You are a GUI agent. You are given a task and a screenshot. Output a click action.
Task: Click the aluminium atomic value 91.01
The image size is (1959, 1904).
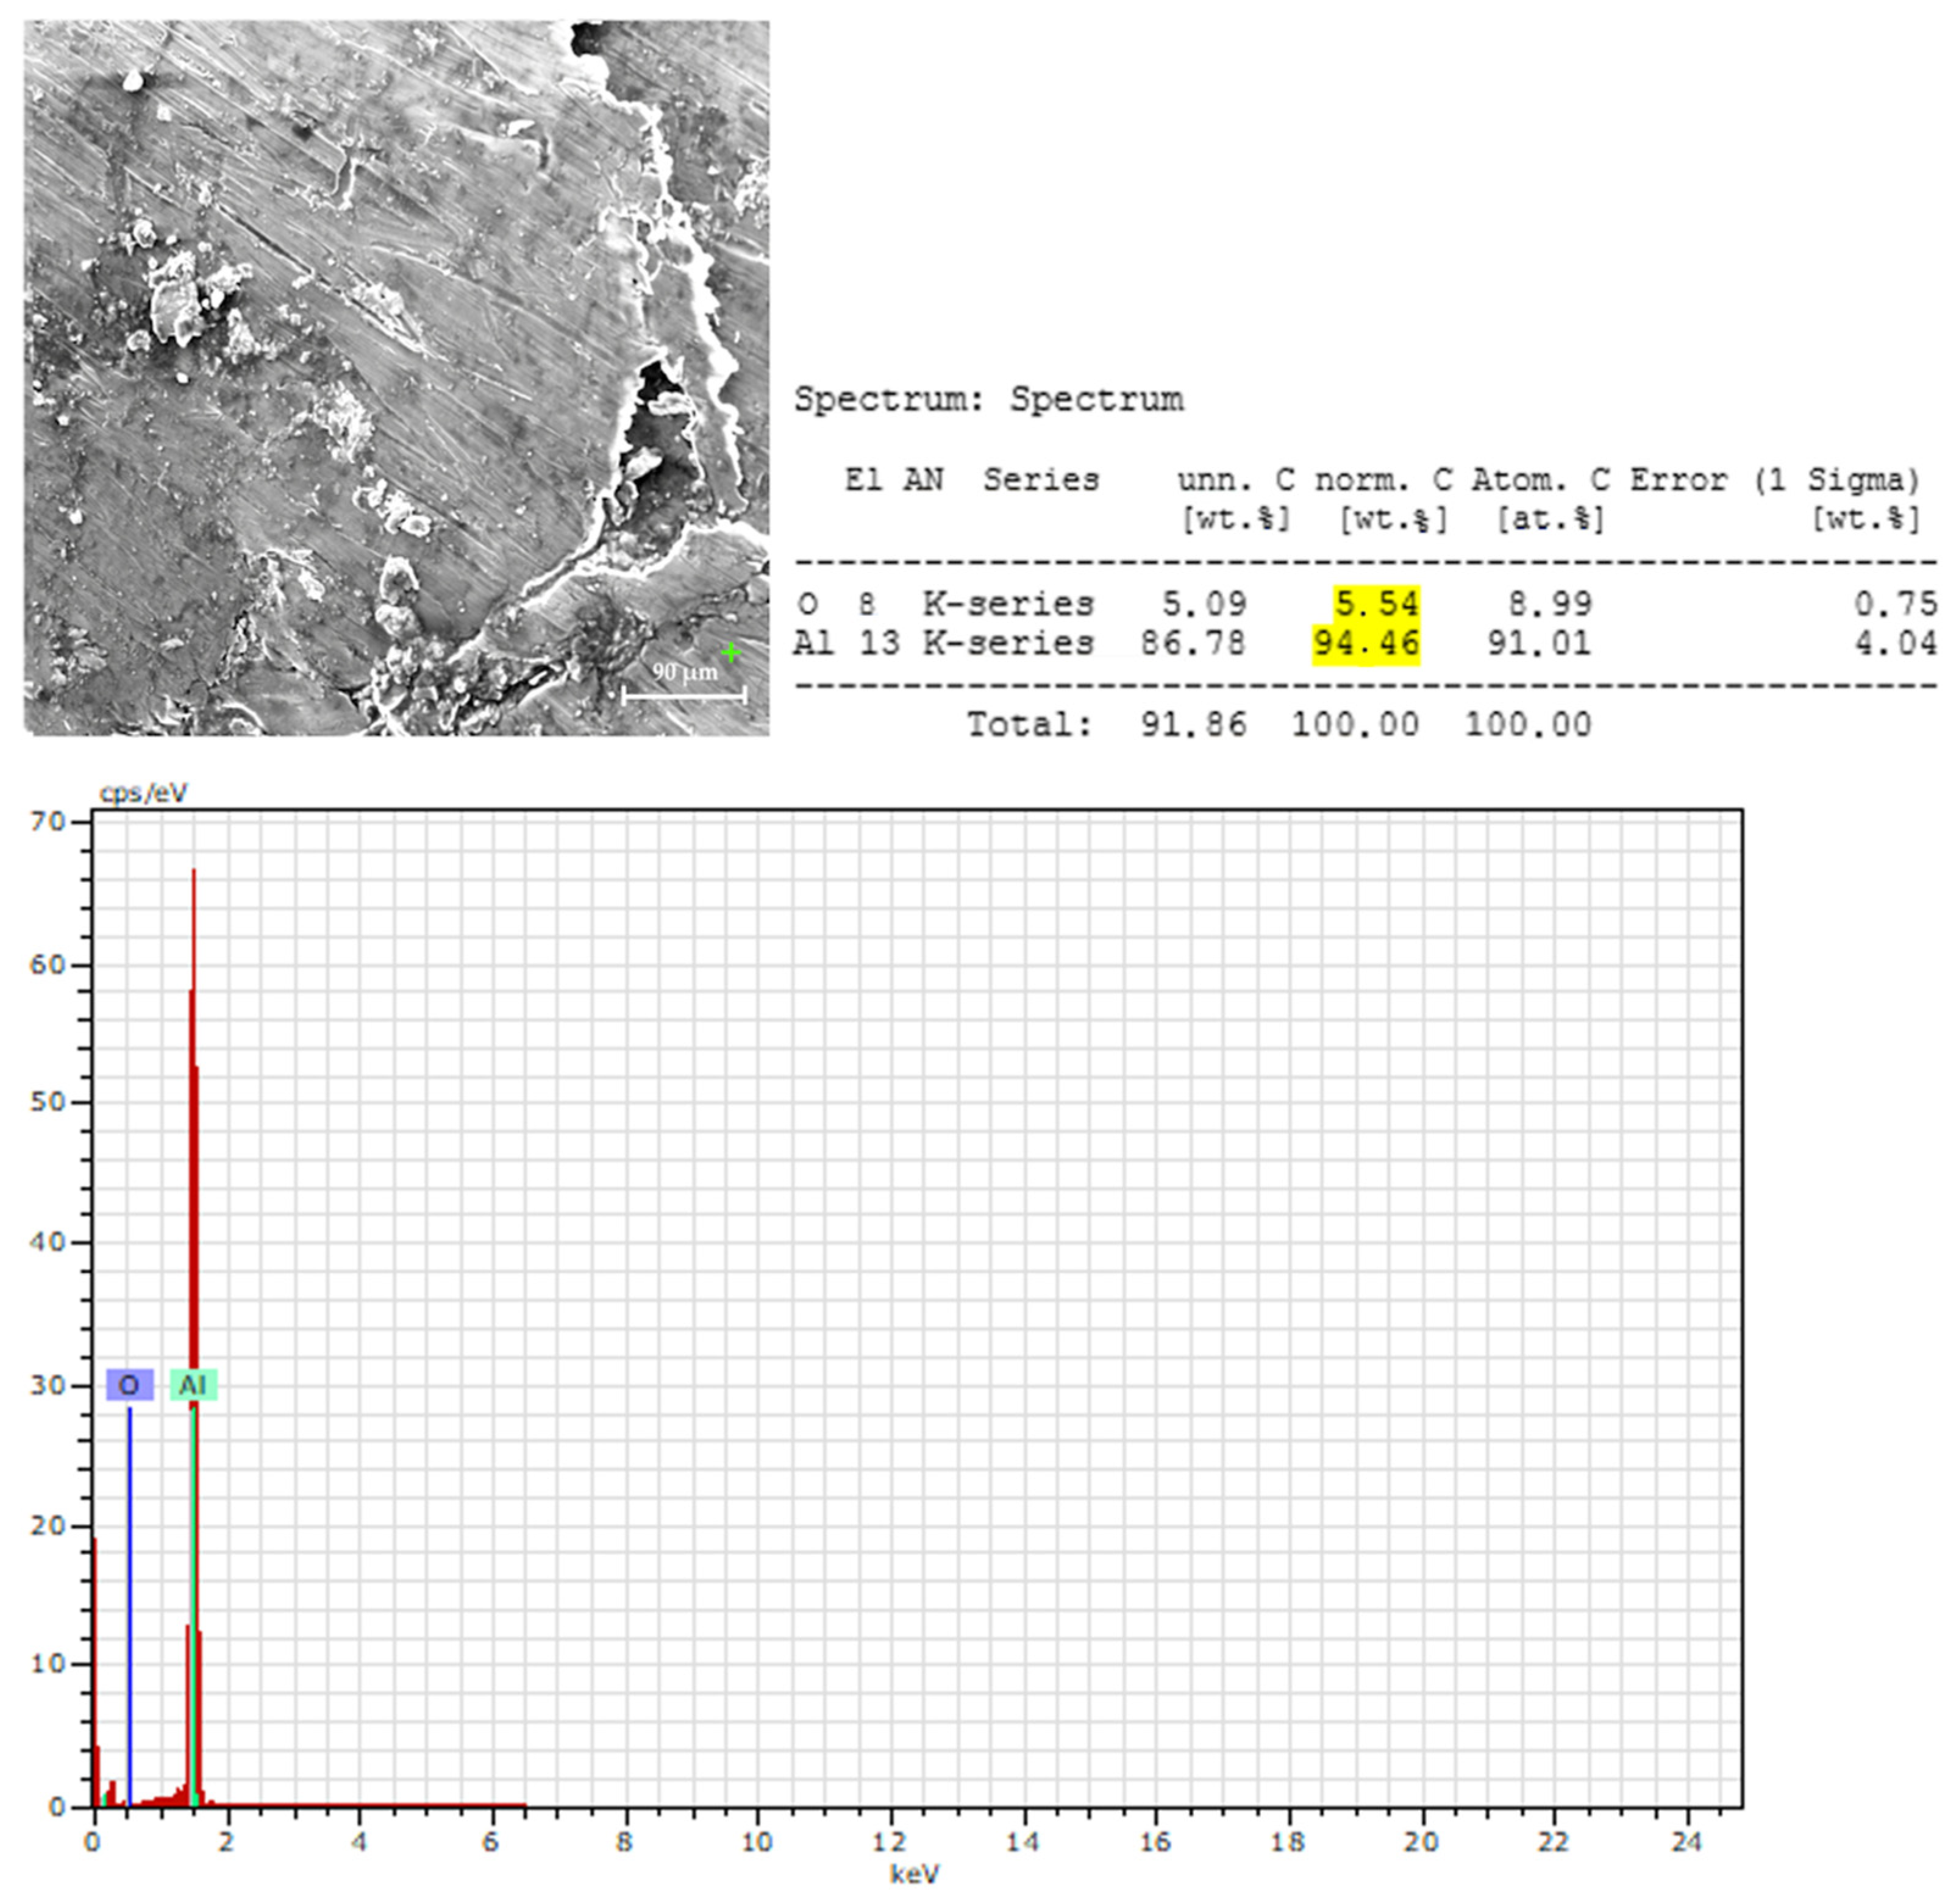tap(1539, 643)
